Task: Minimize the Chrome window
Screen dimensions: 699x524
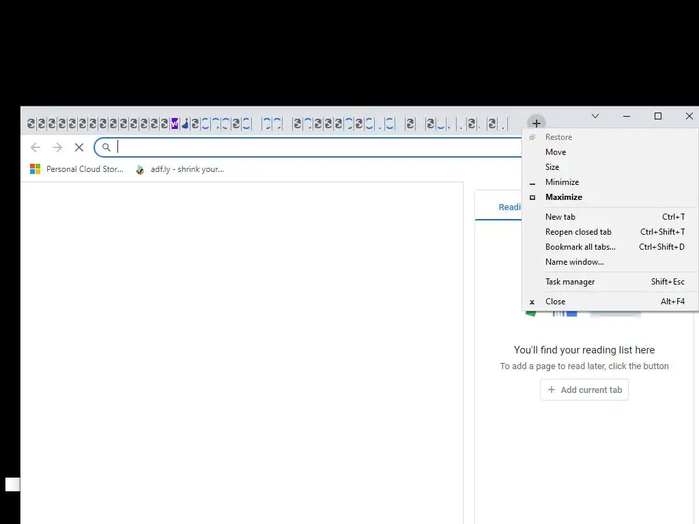Action: coord(627,116)
